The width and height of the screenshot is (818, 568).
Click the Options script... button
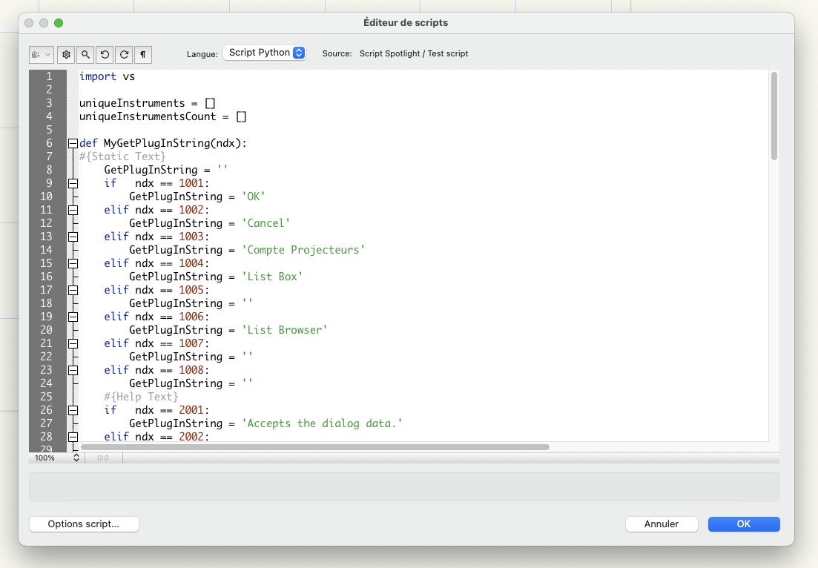[84, 524]
